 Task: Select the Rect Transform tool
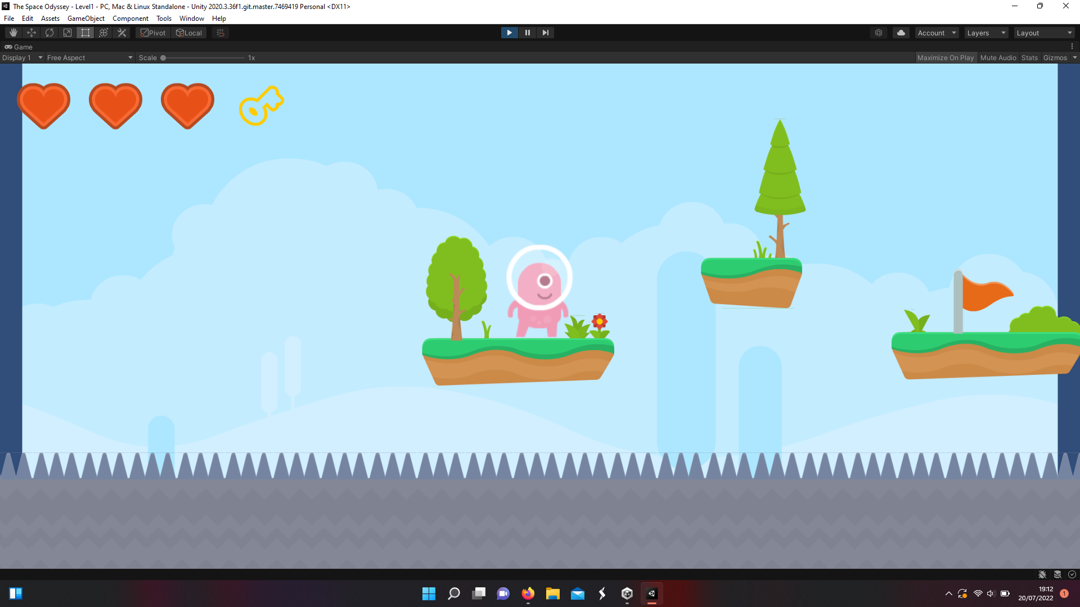click(x=85, y=33)
